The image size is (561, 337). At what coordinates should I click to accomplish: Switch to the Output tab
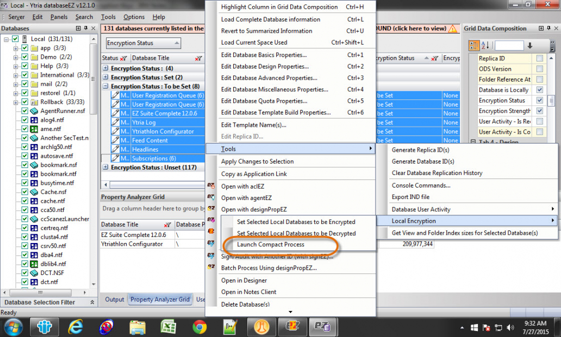coord(115,299)
